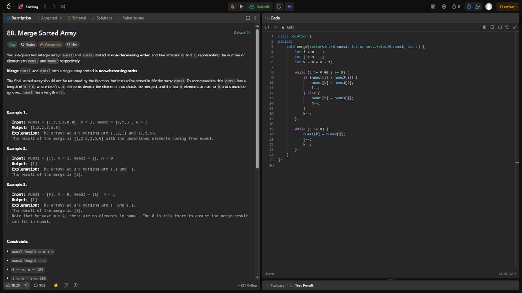Expand the Companies tag

pos(50,45)
